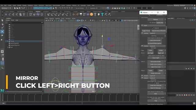Screen dimensions: 196x110
Task: Click the Create New SkinLoop button
Action: (156, 86)
